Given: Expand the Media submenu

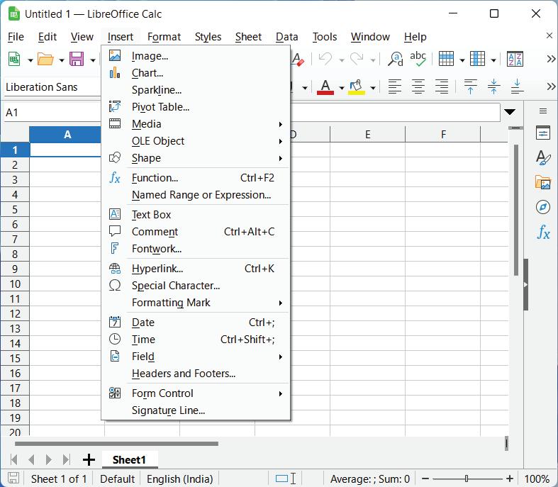Looking at the screenshot, I should coord(281,124).
